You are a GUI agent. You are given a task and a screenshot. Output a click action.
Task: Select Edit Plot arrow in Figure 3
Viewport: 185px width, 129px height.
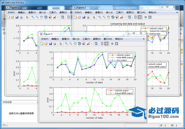click(x=61, y=44)
